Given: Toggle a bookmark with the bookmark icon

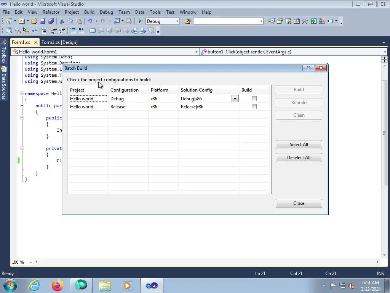Looking at the screenshot, I should pyautogui.click(x=92, y=31).
